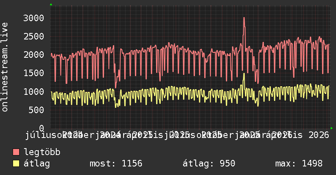The height and width of the screenshot is (175, 336).
Task: Click the yellow line's tallest peak near 1500
Action: tap(244, 74)
